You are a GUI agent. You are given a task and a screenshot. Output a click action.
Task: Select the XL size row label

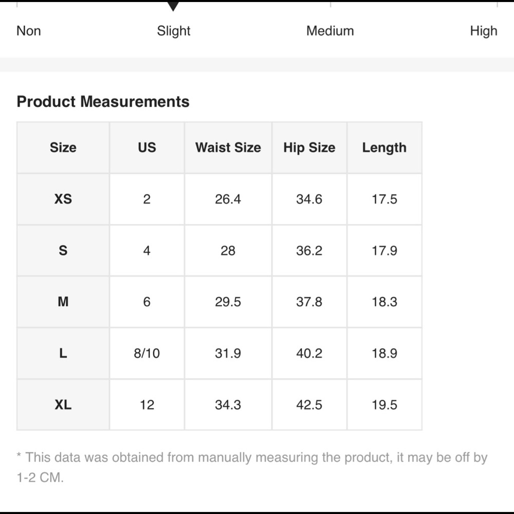coord(63,405)
